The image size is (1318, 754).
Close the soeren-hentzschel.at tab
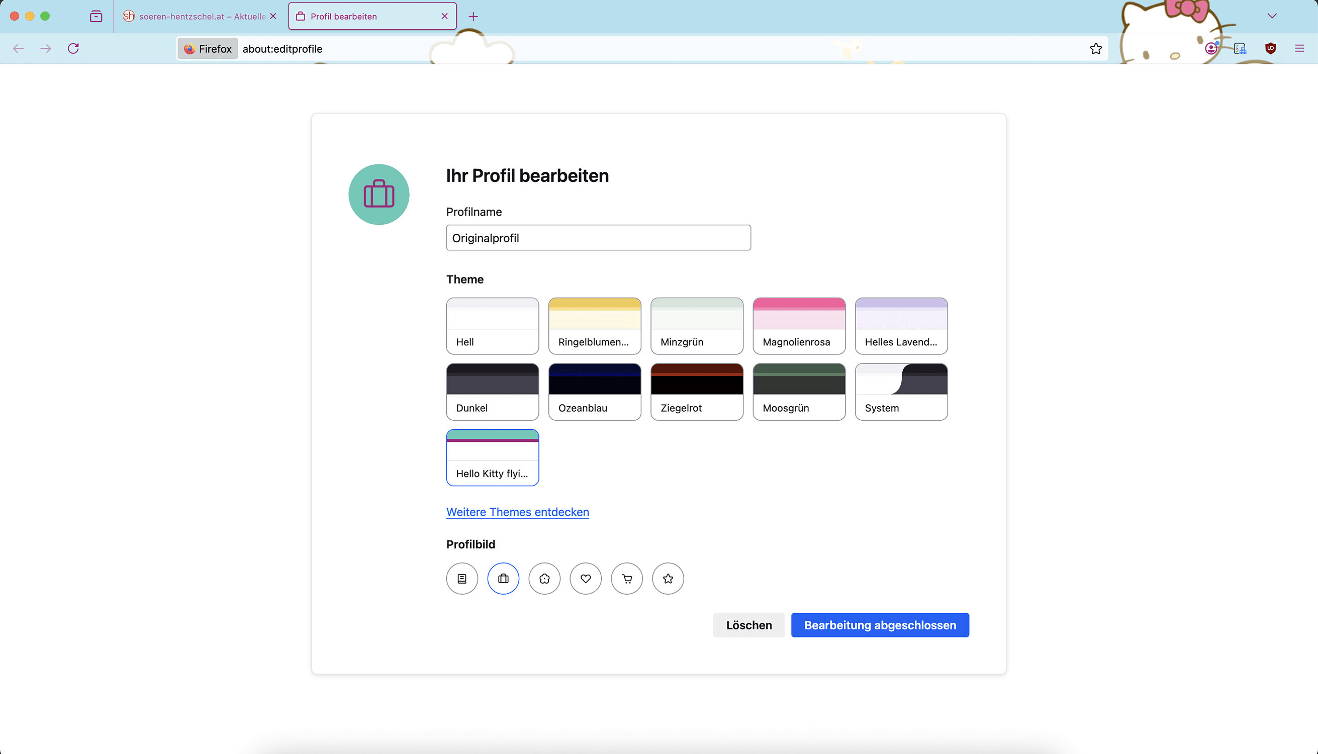click(273, 16)
